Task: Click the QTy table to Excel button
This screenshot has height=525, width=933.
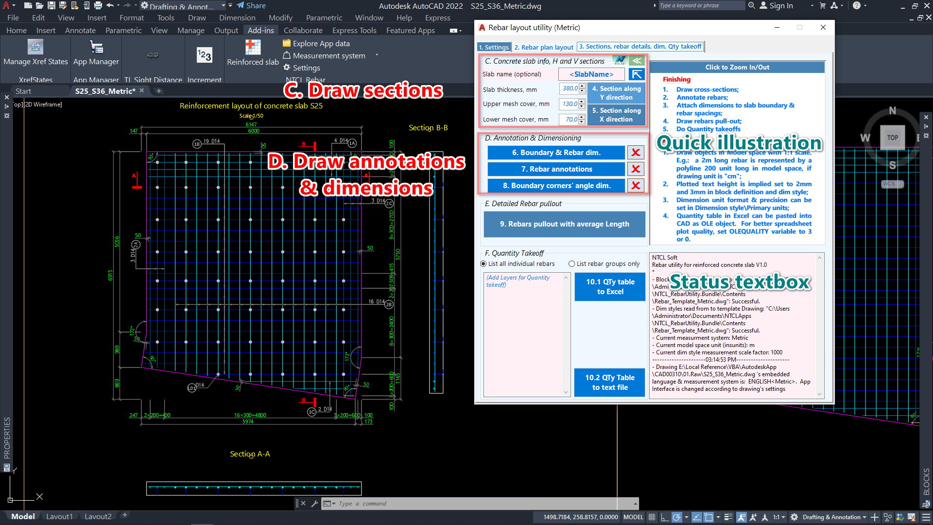Action: coord(610,287)
